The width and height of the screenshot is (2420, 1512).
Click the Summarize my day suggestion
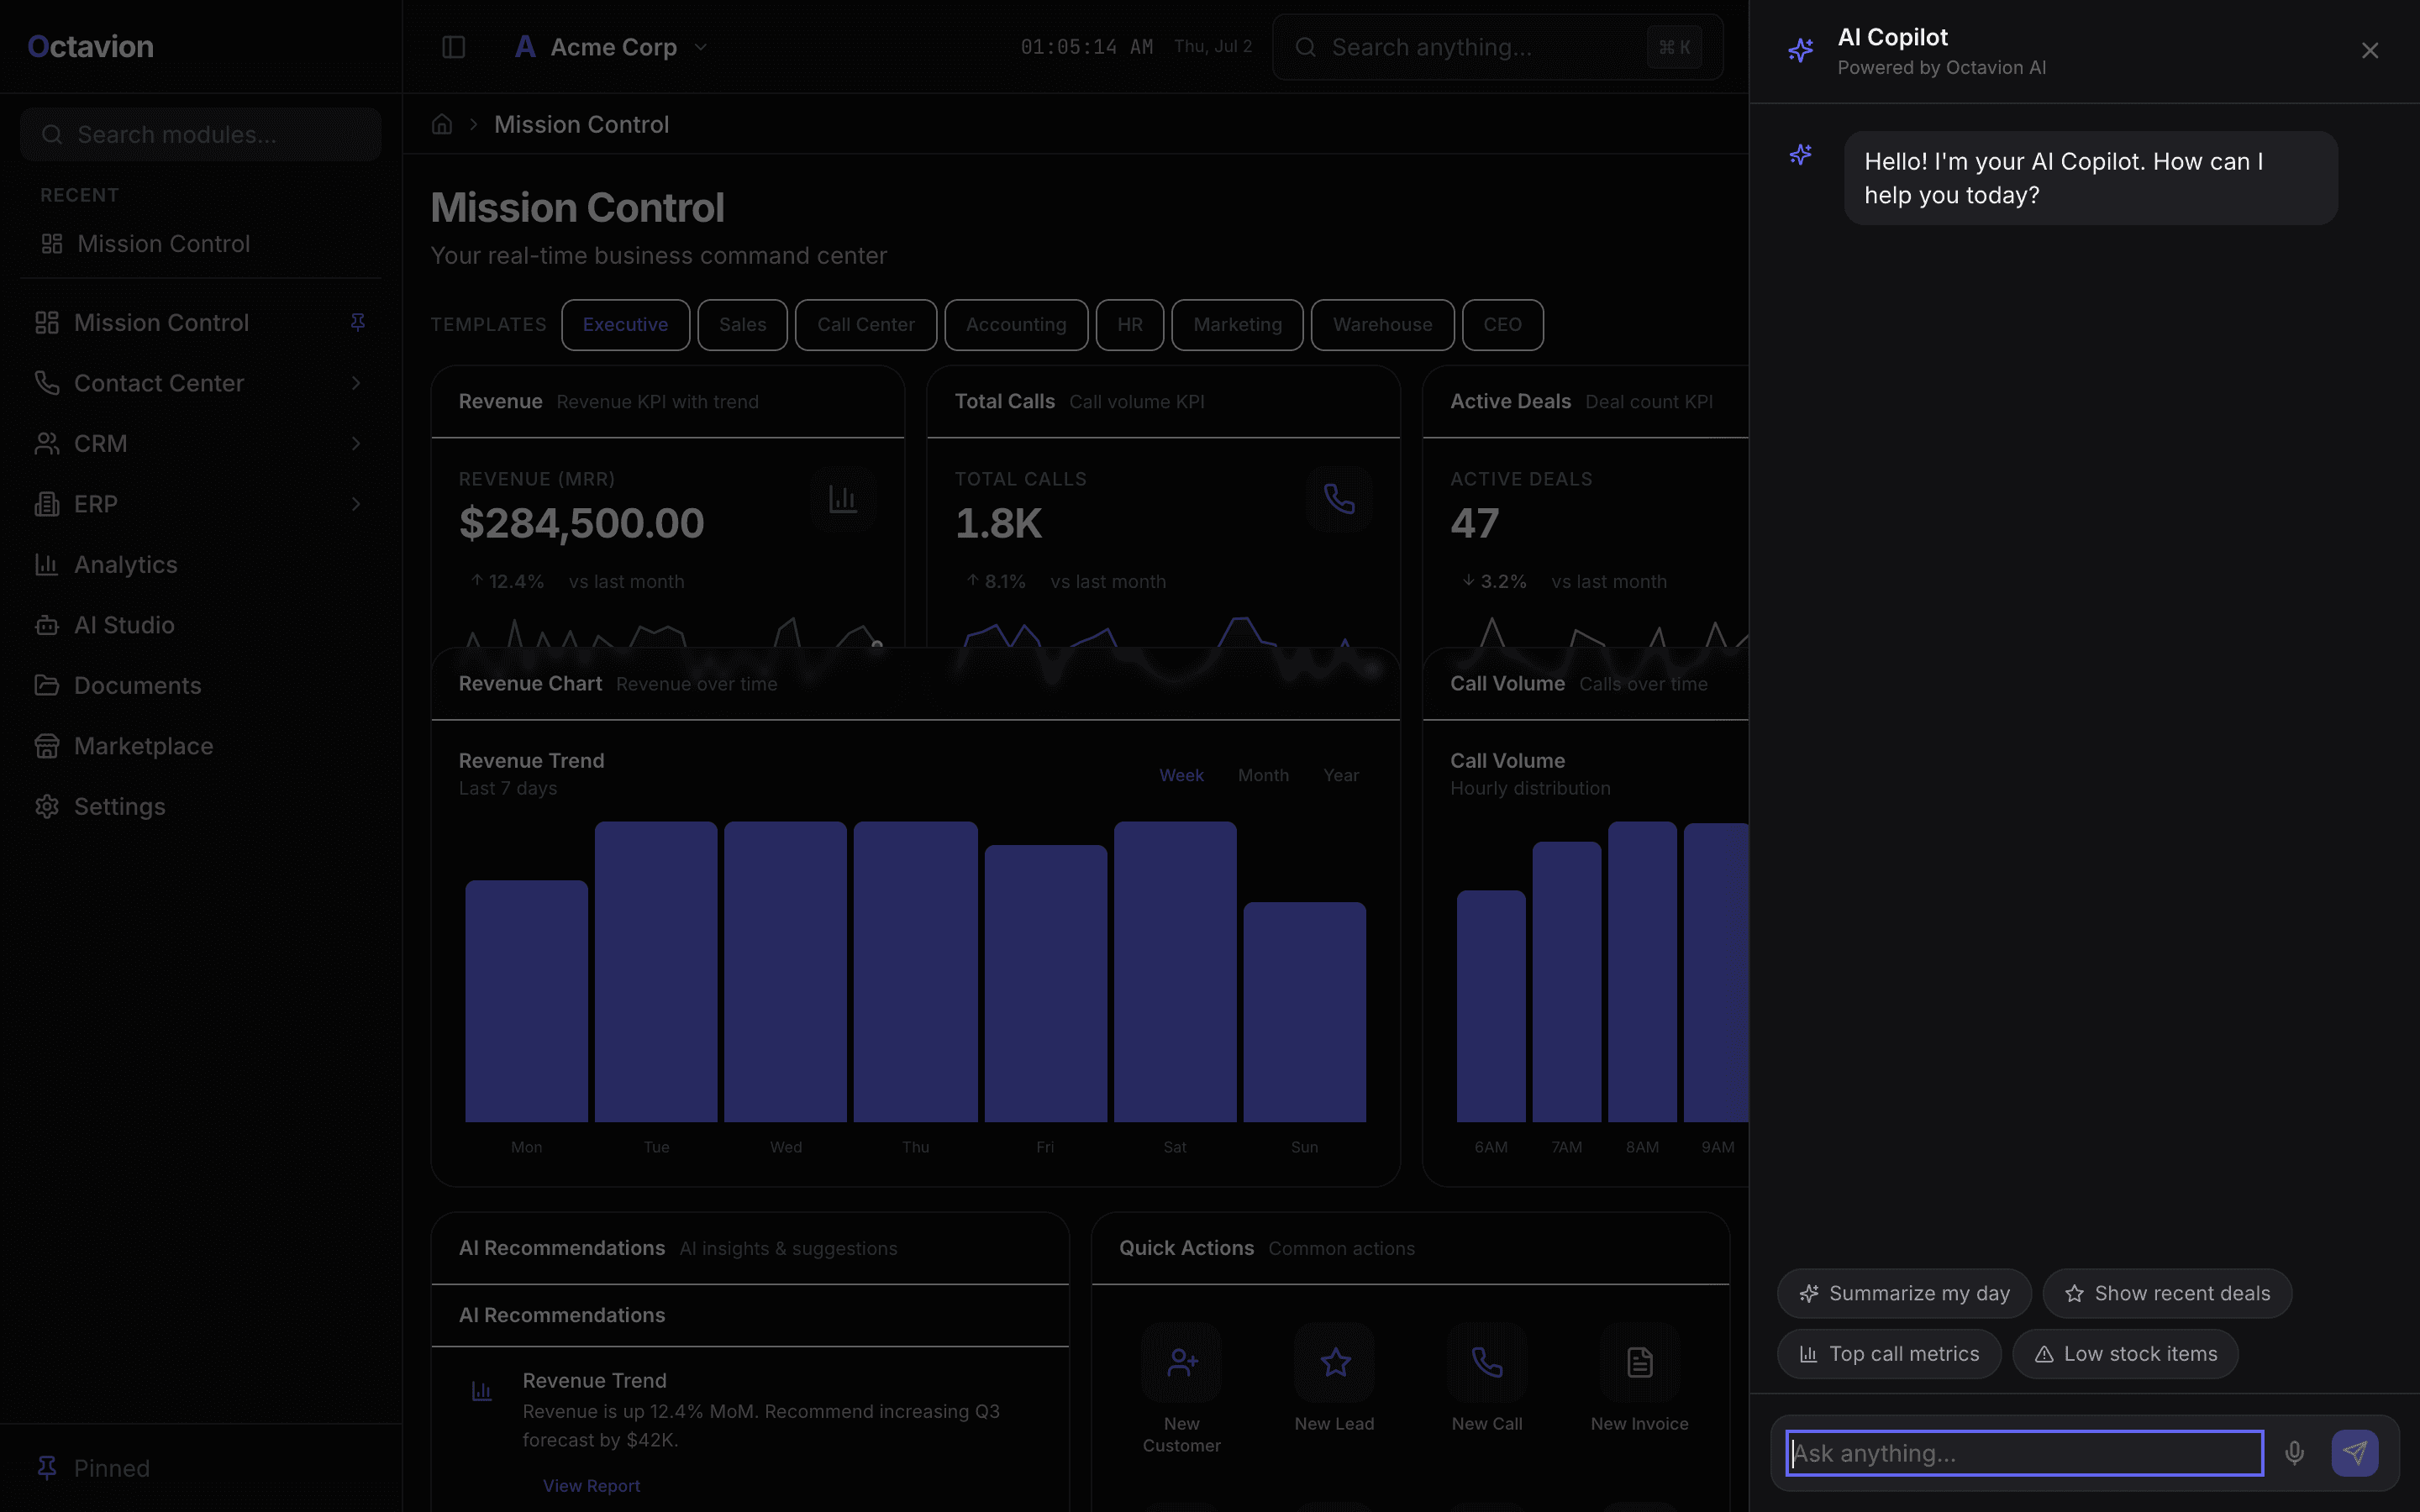click(1904, 1293)
